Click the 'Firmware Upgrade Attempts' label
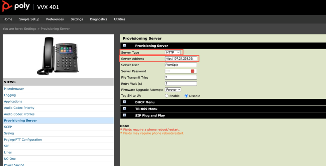This screenshot has height=166, width=326. pos(142,90)
